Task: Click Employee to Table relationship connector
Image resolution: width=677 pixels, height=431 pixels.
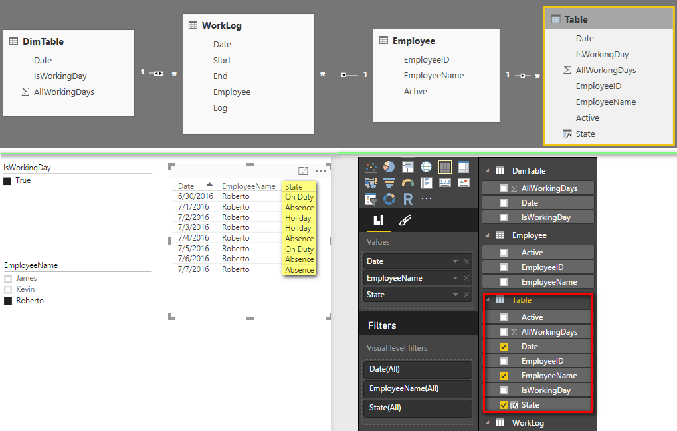Action: tap(522, 76)
